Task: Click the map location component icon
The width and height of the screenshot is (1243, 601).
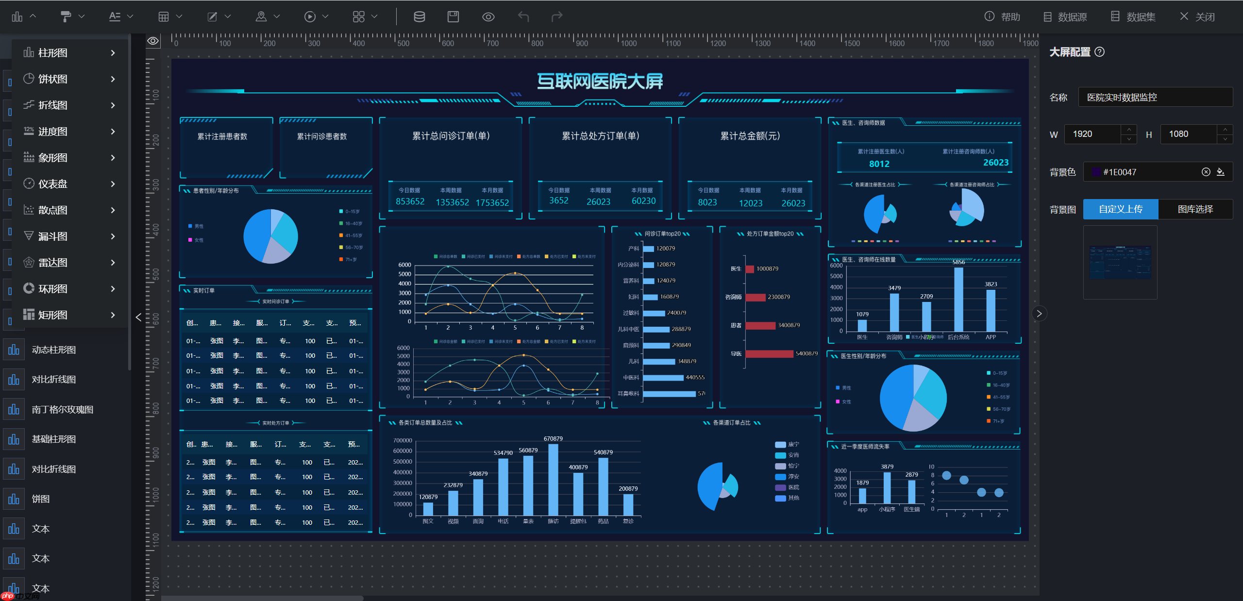Action: pos(260,16)
